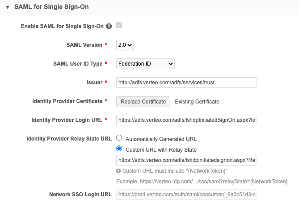The image size is (299, 203).
Task: Click the Existing Certificate text
Action: pos(197,102)
